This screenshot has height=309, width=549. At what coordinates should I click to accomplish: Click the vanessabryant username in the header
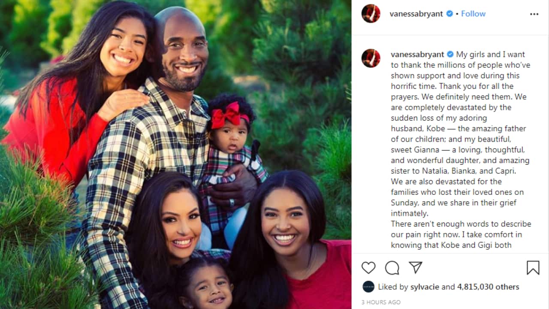point(416,14)
